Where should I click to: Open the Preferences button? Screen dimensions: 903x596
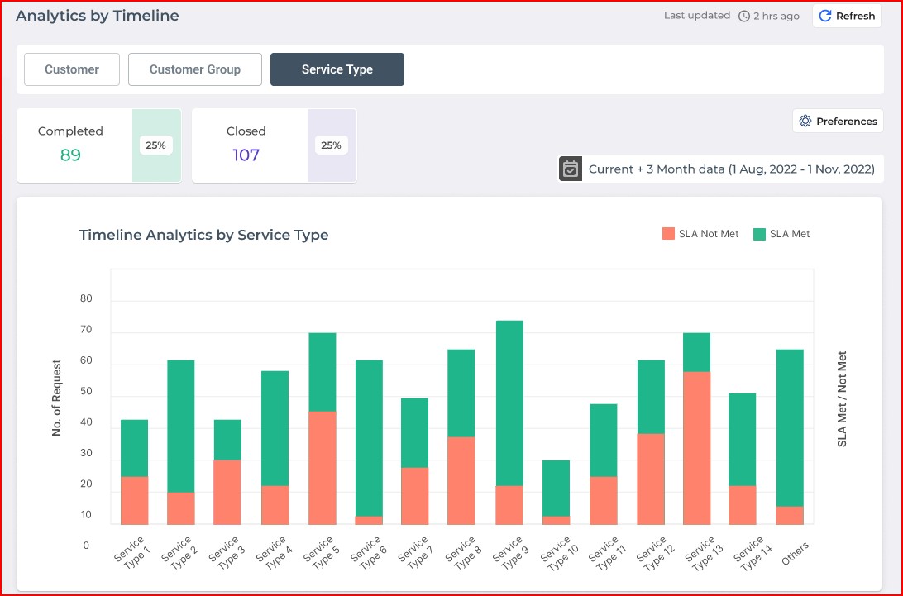click(838, 122)
